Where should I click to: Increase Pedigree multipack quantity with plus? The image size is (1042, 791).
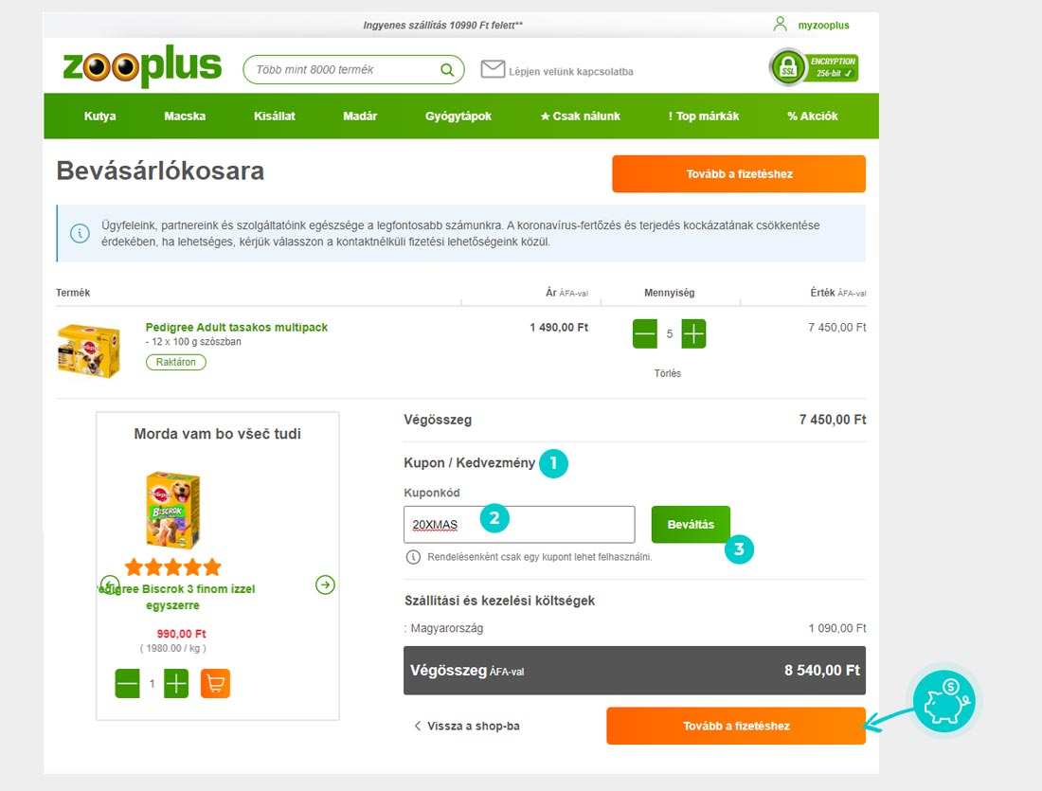[693, 333]
